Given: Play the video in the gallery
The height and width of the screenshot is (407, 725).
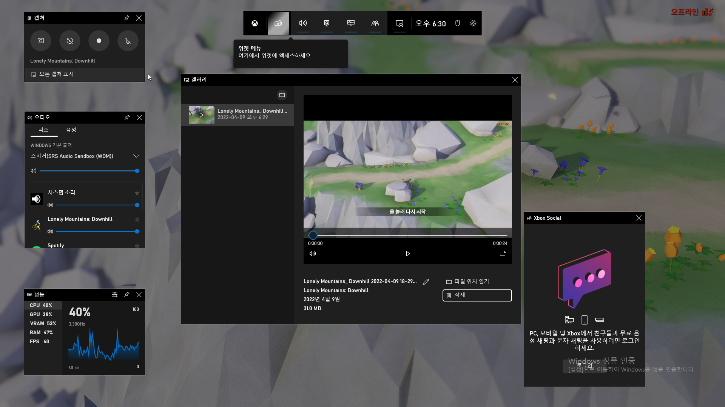Looking at the screenshot, I should [408, 254].
